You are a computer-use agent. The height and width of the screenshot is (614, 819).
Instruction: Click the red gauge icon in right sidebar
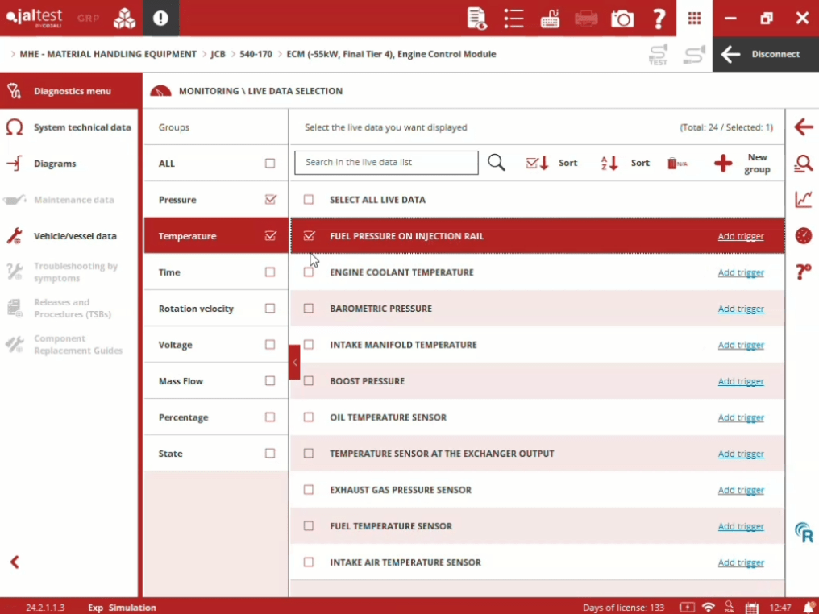coord(803,235)
